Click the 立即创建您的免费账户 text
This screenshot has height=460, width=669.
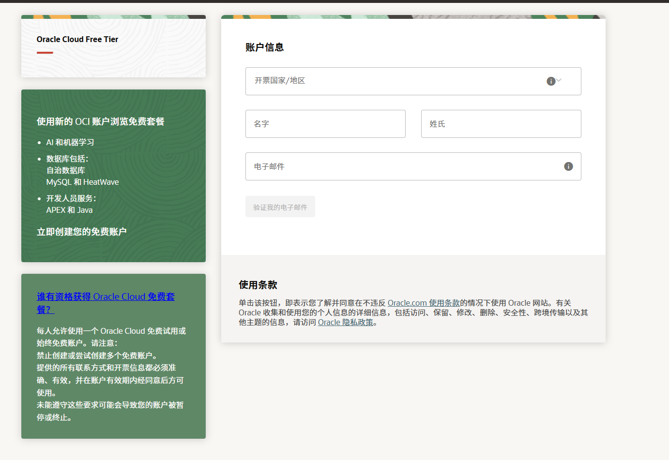[82, 232]
